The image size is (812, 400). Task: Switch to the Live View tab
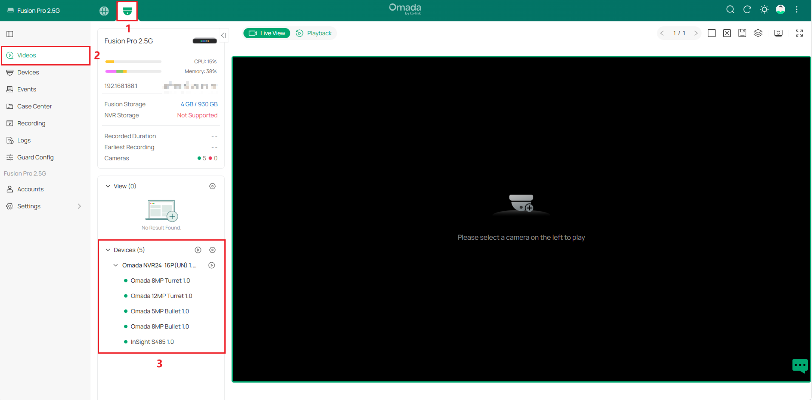[x=267, y=33]
